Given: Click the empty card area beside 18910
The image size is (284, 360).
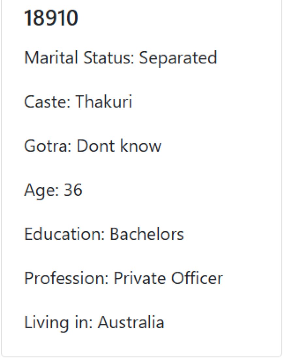Looking at the screenshot, I should (179, 18).
